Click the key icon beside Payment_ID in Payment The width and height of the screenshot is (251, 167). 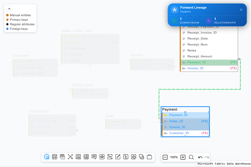166,115
